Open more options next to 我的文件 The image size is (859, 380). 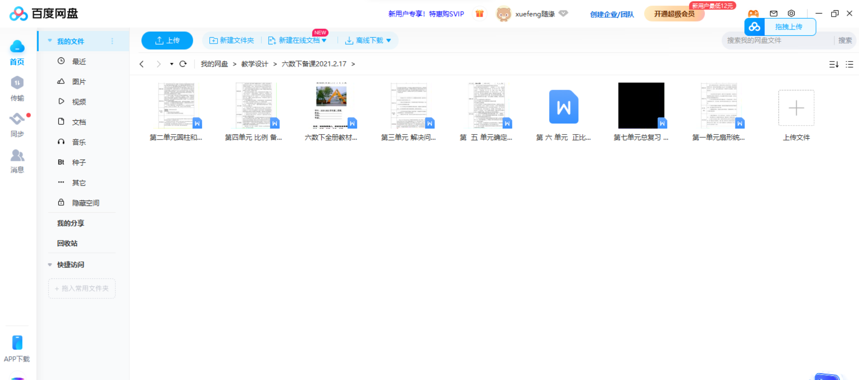pos(112,41)
